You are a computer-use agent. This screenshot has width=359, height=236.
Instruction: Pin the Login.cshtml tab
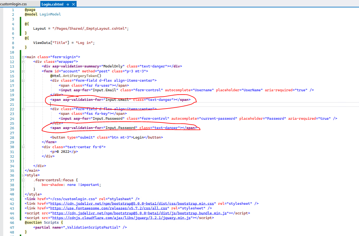[68, 4]
